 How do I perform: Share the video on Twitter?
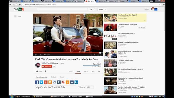pos(41,82)
